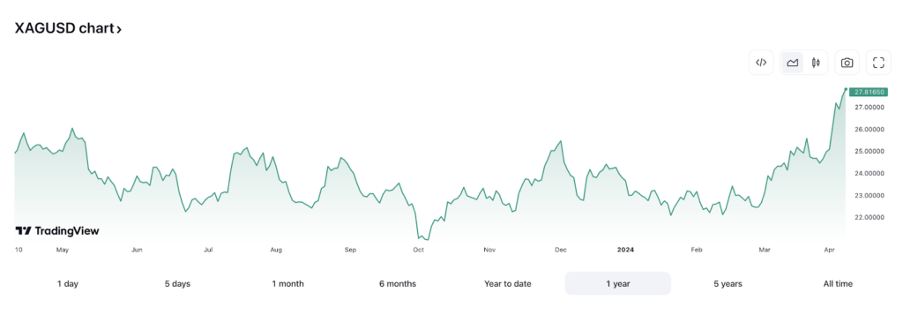Open the XAGUSD chart link
The image size is (903, 322).
tap(68, 28)
